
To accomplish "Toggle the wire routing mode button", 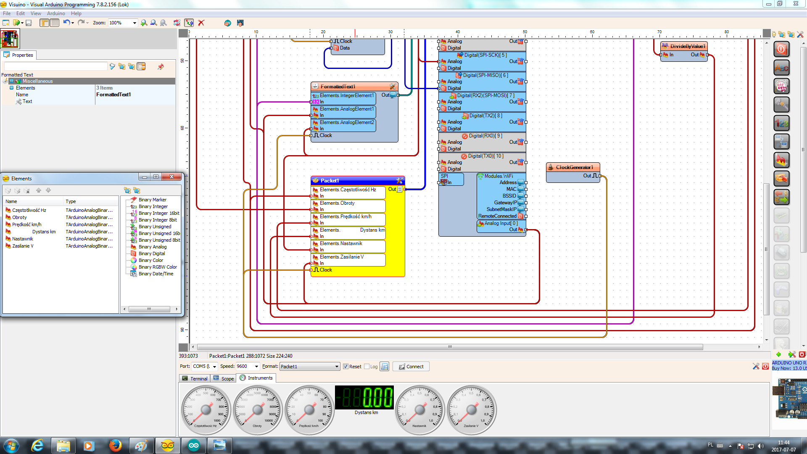I will point(190,23).
